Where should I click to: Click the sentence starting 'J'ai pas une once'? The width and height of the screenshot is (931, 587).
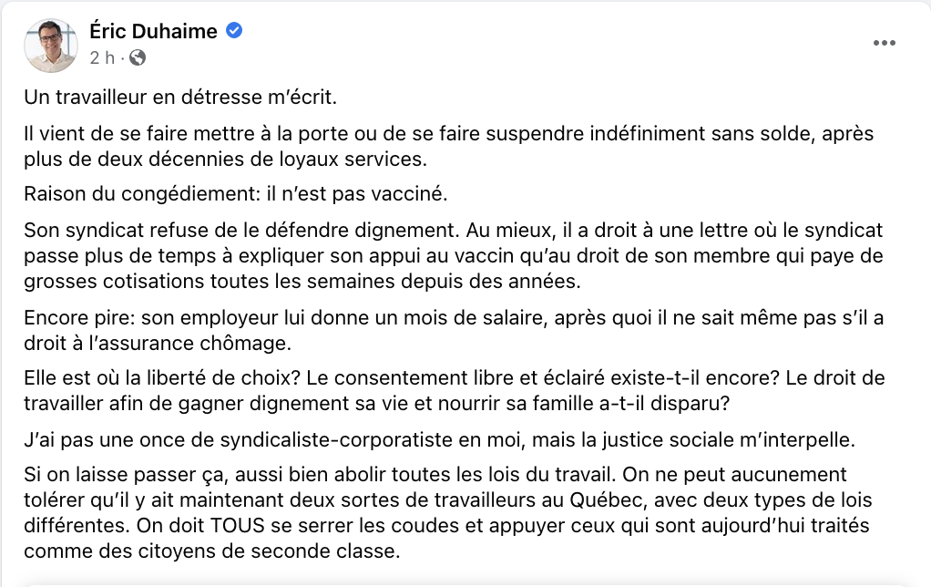pyautogui.click(x=439, y=439)
